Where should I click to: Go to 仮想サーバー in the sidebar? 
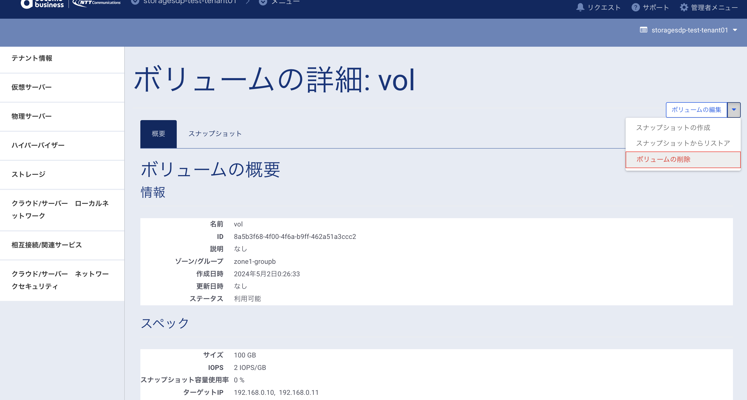pyautogui.click(x=31, y=87)
